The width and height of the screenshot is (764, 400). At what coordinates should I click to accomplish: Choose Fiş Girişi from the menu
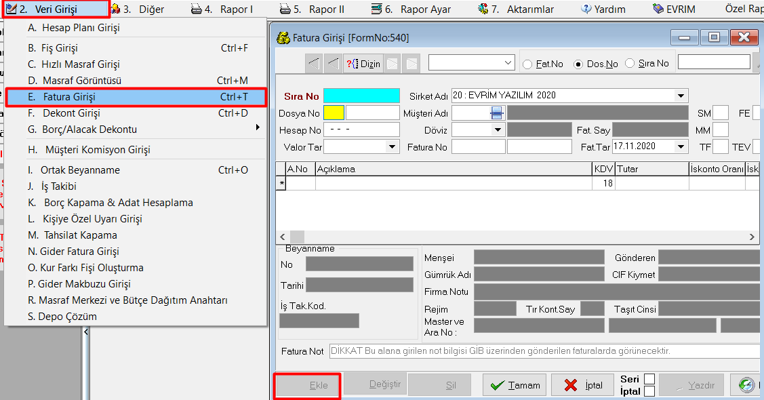[x=136, y=48]
